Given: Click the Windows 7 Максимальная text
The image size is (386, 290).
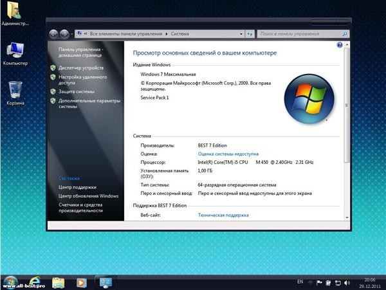Looking at the screenshot, I should click(168, 75).
